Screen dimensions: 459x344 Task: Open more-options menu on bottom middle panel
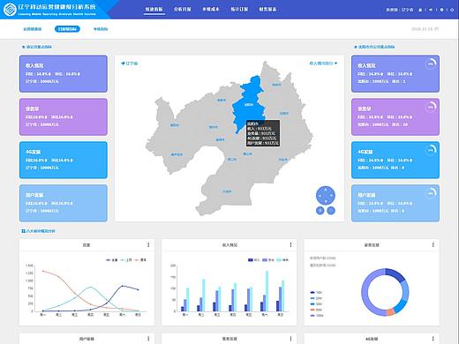pyautogui.click(x=290, y=339)
